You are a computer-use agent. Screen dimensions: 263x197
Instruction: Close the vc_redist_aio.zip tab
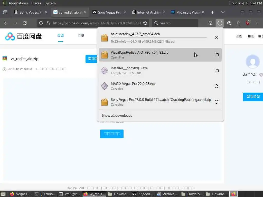click(x=85, y=12)
